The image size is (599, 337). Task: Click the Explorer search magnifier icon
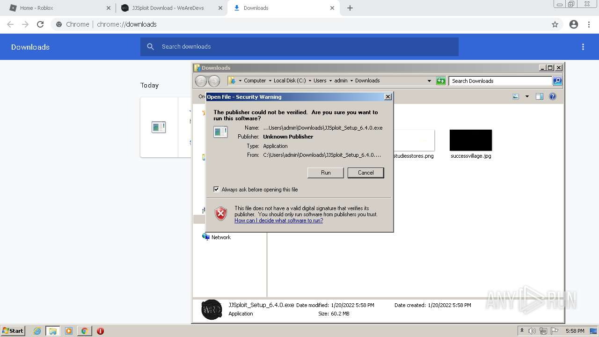click(557, 81)
